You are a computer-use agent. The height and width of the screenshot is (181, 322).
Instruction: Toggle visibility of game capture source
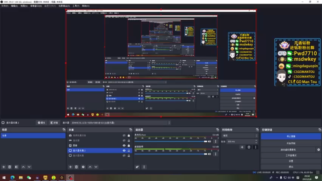tap(124, 140)
